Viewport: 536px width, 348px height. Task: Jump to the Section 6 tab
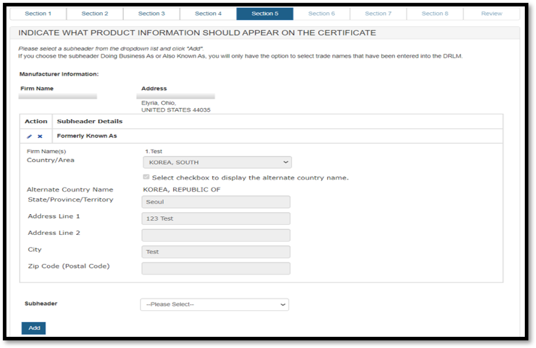click(x=321, y=14)
